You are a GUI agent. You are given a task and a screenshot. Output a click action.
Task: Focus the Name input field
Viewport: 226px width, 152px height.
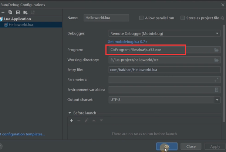(x=106, y=18)
